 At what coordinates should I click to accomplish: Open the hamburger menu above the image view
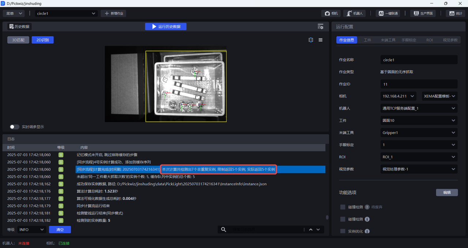coord(321,40)
